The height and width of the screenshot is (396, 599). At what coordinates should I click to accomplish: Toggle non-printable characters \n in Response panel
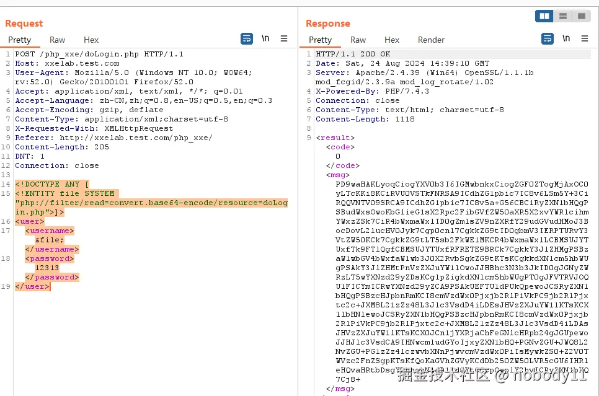[566, 38]
